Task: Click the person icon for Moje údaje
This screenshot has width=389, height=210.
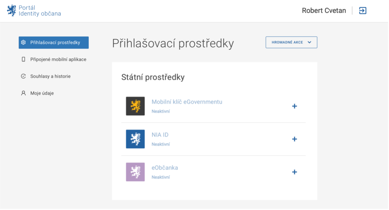Action: pyautogui.click(x=23, y=93)
